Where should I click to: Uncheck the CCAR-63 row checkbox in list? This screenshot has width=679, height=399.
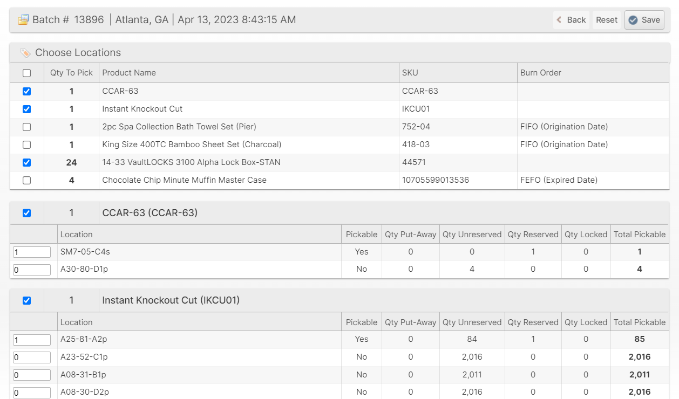point(26,92)
